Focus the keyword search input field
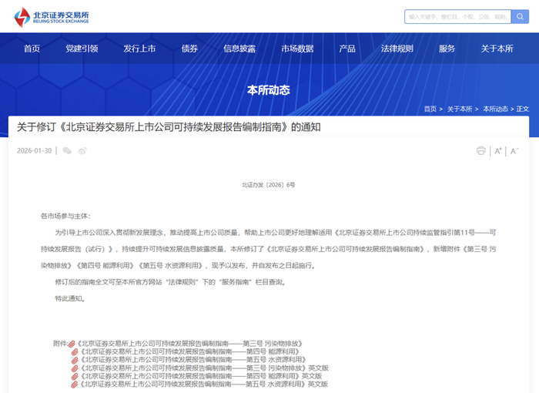 tap(458, 16)
